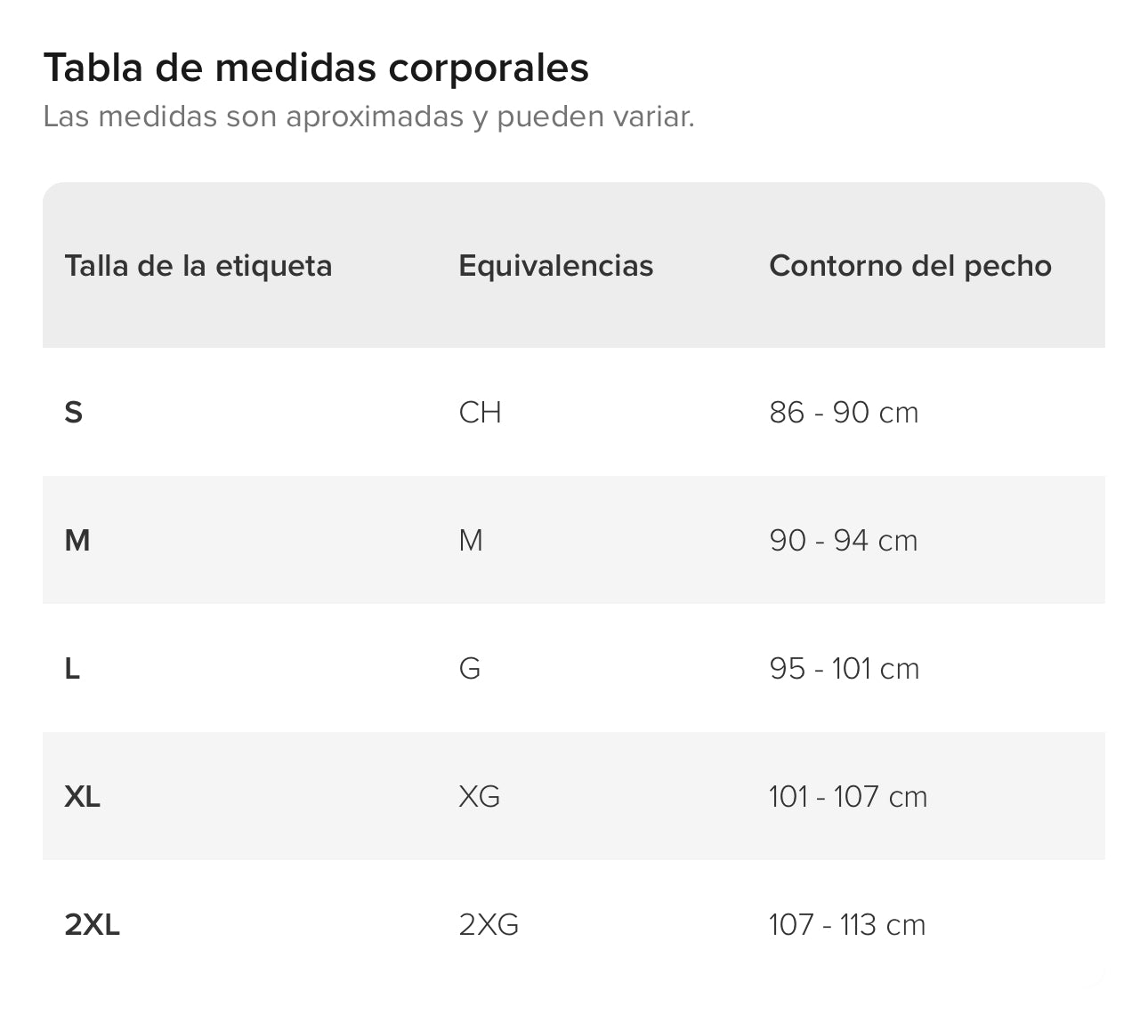
Task: Select the 86 - 90 cm measurement
Action: point(843,413)
